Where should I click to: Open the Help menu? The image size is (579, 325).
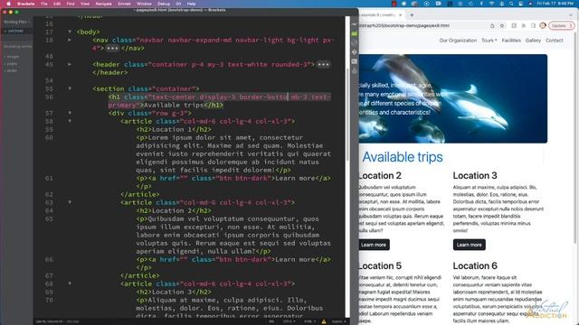point(191,4)
